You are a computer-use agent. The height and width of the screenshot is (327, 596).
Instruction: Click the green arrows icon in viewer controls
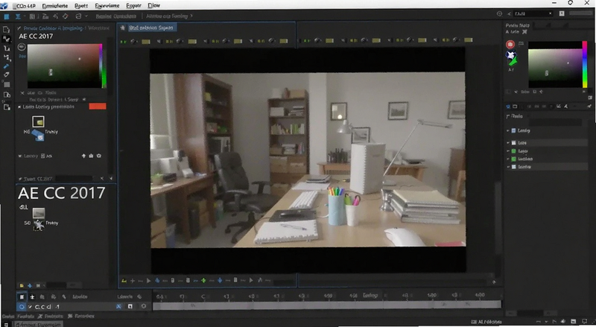point(203,281)
